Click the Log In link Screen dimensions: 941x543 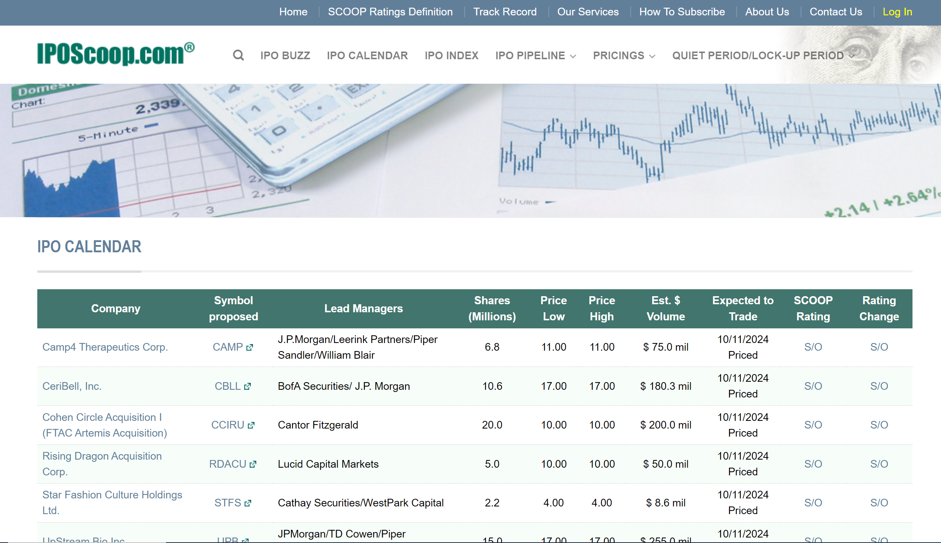[x=897, y=12]
